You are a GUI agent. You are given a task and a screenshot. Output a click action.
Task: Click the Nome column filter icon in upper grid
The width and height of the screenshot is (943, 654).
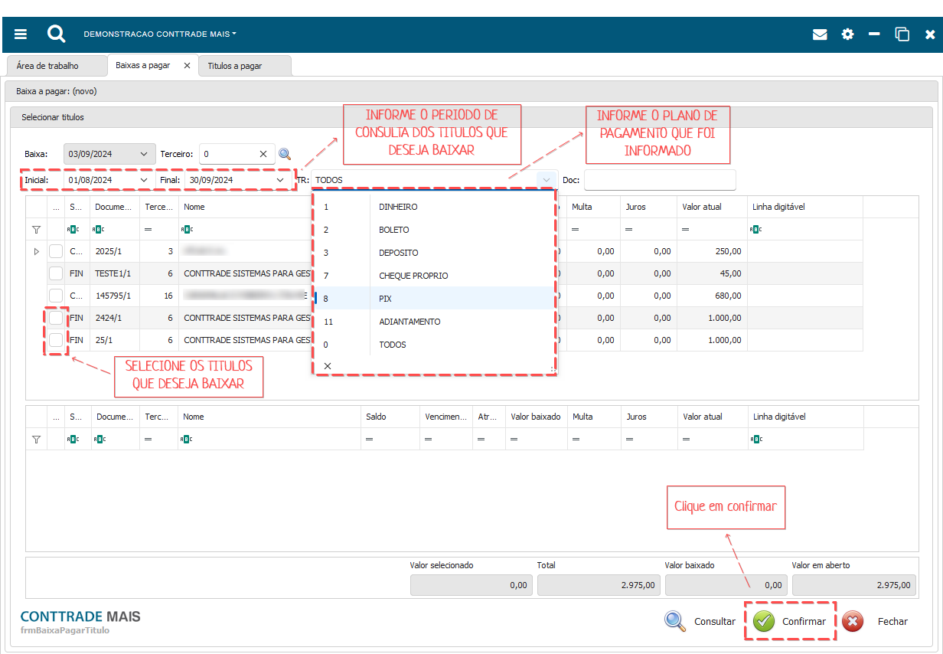[x=186, y=229]
